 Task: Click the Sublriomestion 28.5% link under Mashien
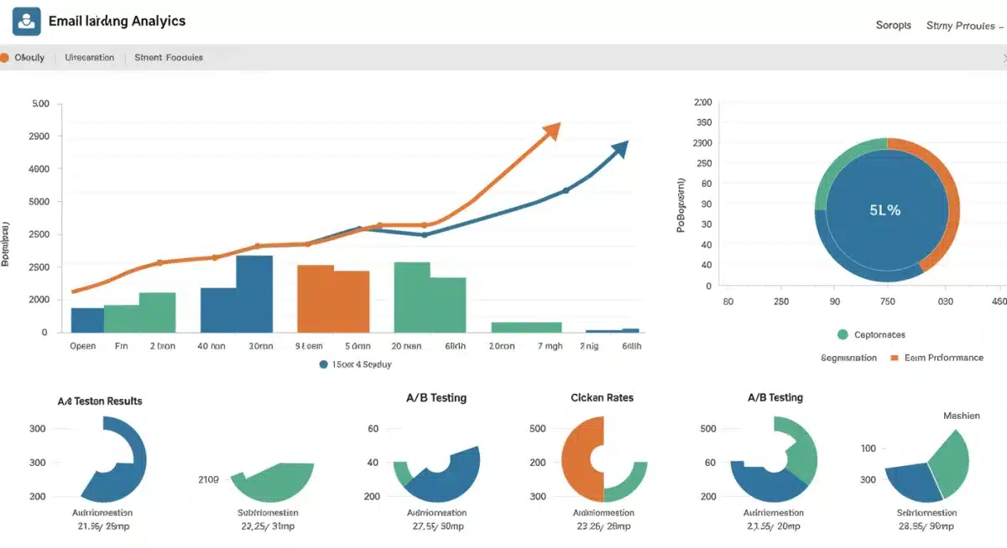point(927,520)
